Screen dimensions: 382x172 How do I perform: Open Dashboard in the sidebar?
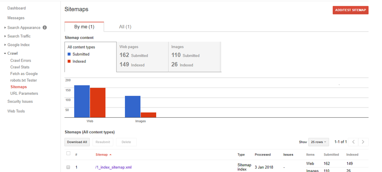point(16,8)
